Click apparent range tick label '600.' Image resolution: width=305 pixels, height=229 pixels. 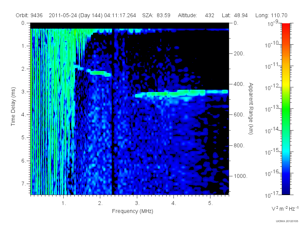pos(239,115)
